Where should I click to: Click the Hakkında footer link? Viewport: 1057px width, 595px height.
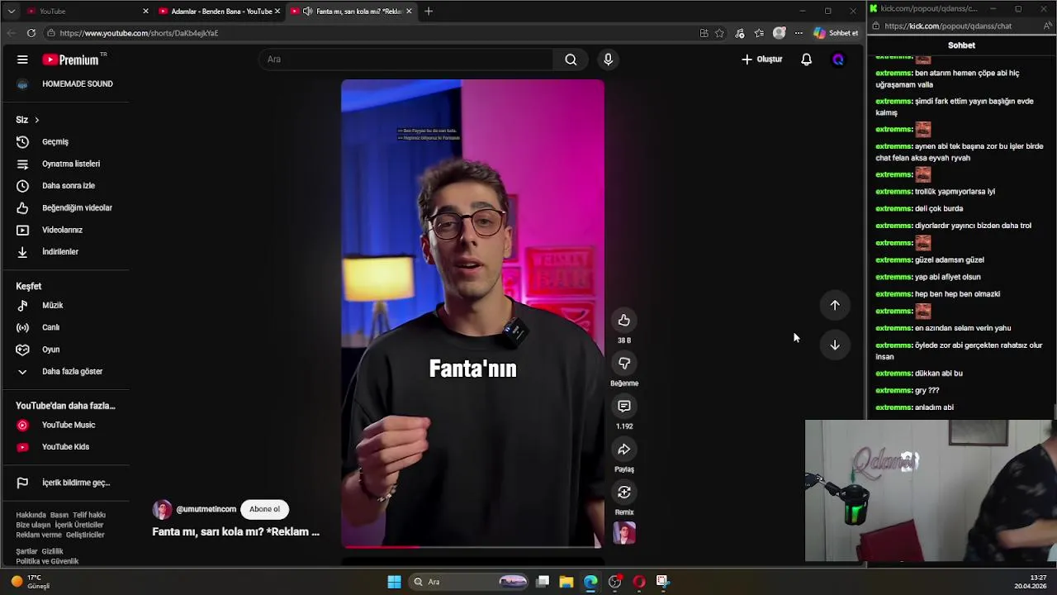31,515
